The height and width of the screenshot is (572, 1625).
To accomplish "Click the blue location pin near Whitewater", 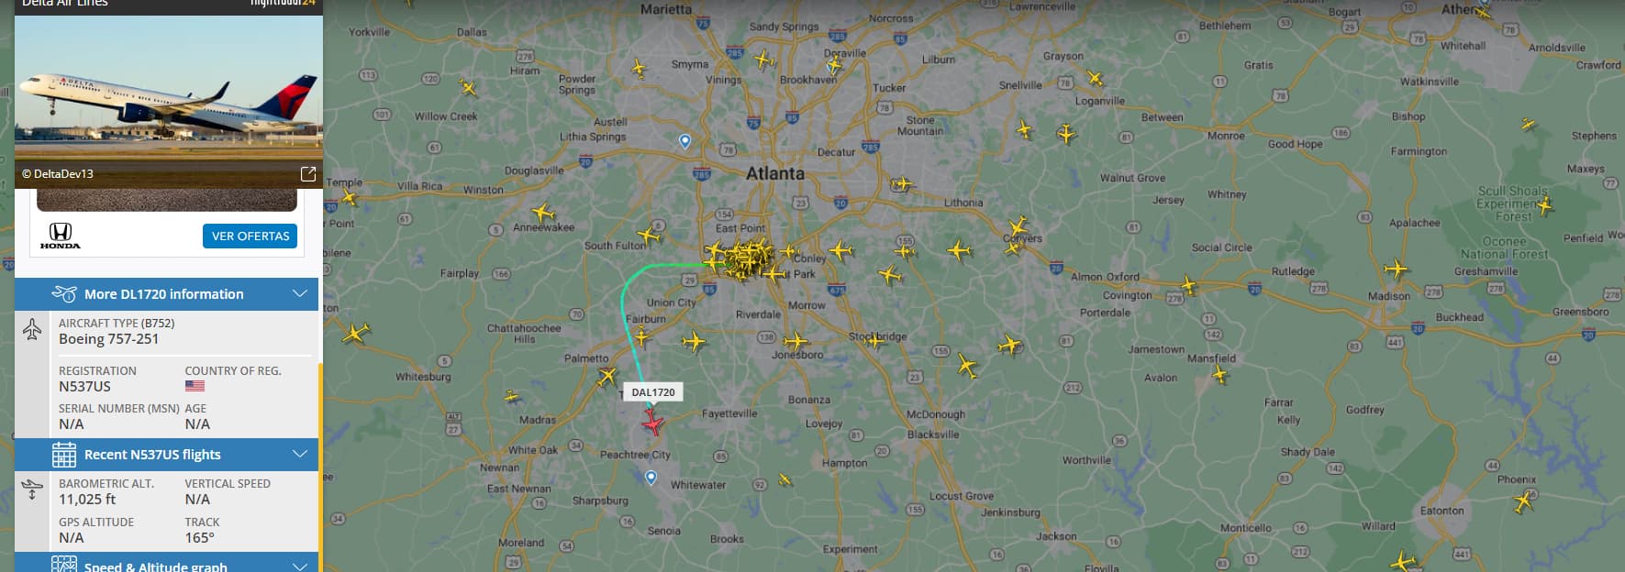I will (x=651, y=478).
